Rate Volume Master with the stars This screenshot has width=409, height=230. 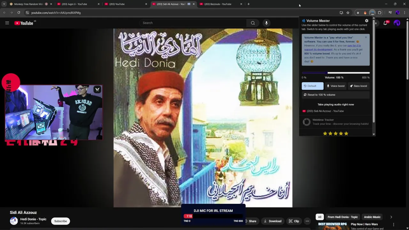336,134
